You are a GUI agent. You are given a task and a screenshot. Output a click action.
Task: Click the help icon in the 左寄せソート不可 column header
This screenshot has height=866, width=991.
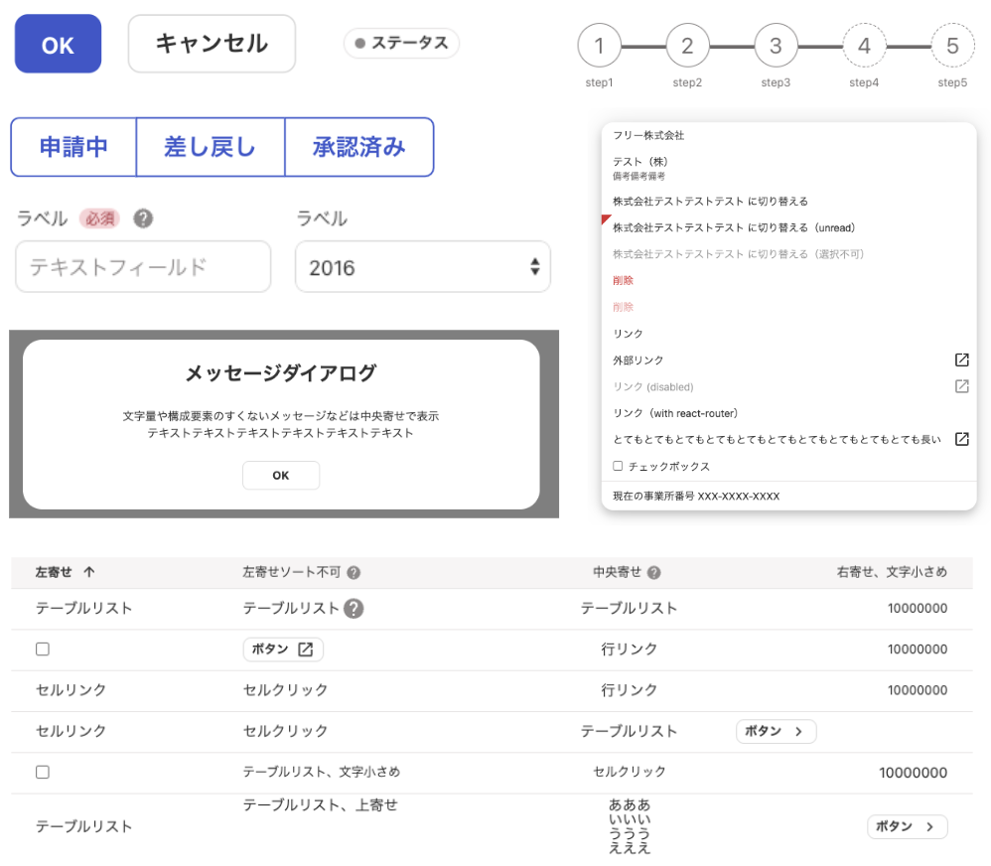click(x=355, y=573)
